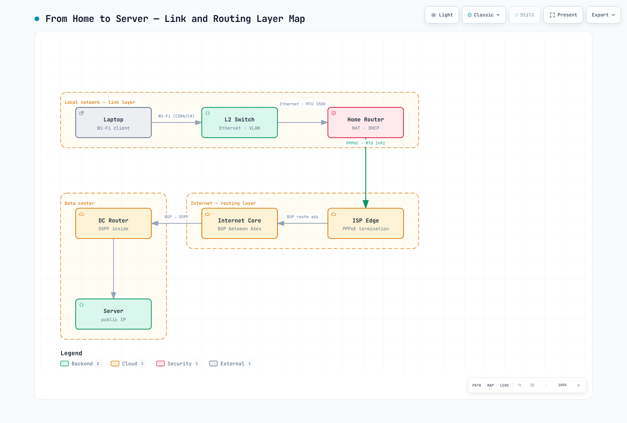Click the 'BGP route ads' edge label
Screen dimensions: 627x423
tap(303, 217)
